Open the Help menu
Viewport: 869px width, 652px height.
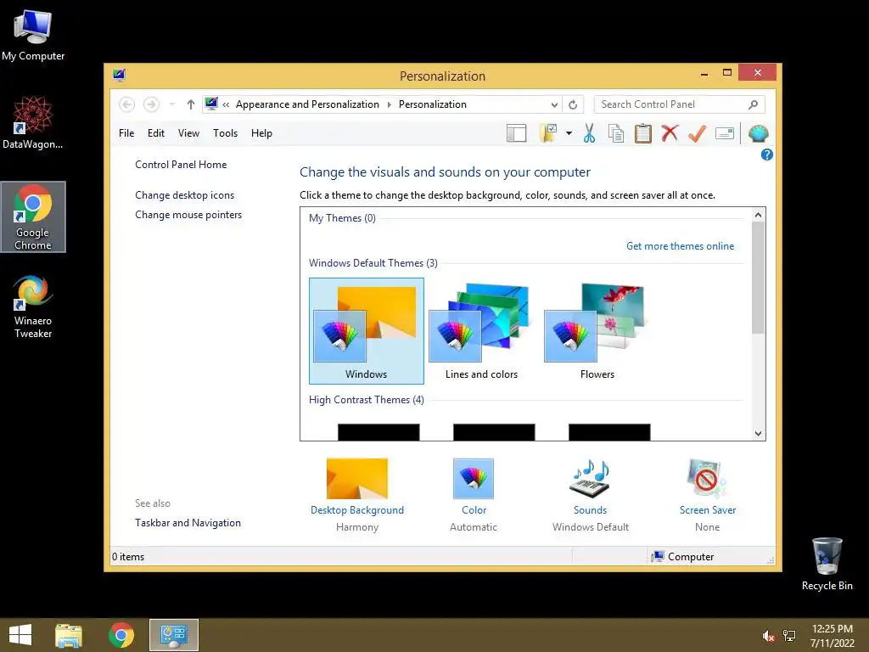coord(261,133)
